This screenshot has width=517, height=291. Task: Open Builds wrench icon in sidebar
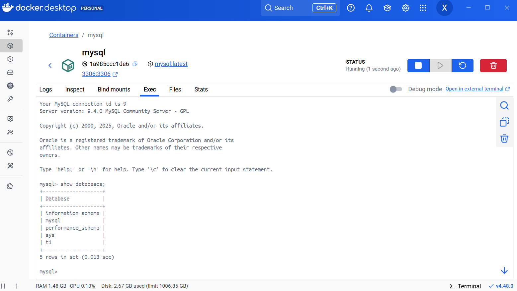pos(10,99)
